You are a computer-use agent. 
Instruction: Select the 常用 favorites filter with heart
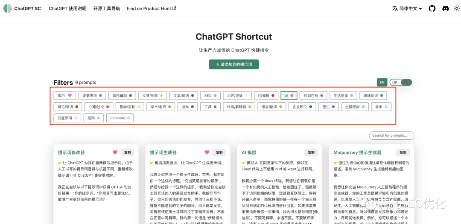pos(65,95)
